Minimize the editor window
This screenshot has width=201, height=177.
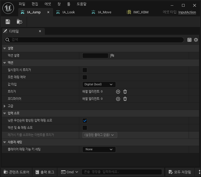pos(172,5)
